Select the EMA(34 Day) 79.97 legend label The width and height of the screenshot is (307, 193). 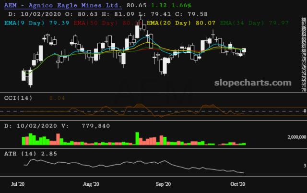point(254,23)
